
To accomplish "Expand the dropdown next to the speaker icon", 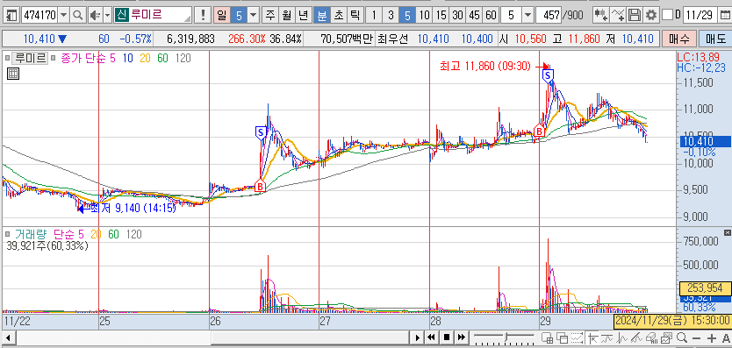I will pyautogui.click(x=107, y=16).
